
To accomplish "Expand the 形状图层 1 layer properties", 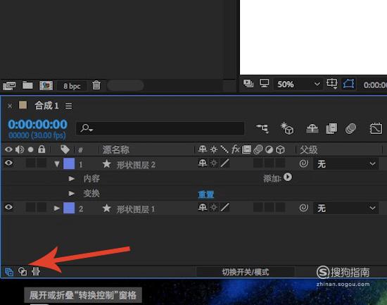I will point(57,208).
